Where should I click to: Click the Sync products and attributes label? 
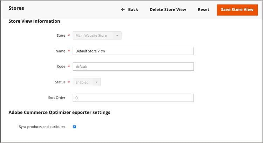[42, 127]
